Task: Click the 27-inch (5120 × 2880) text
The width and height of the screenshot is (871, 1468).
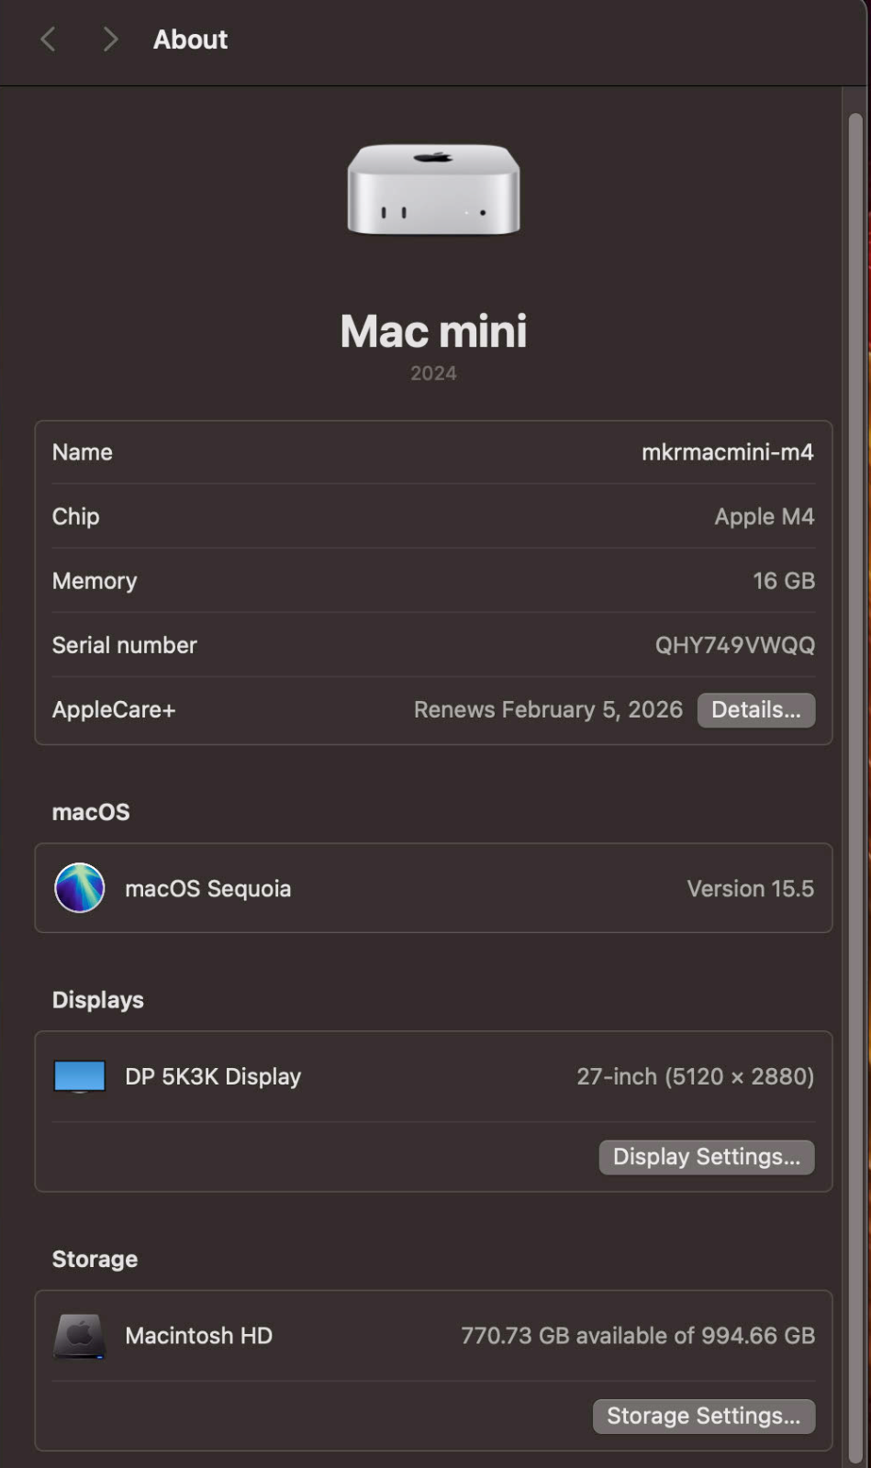Action: tap(696, 1076)
